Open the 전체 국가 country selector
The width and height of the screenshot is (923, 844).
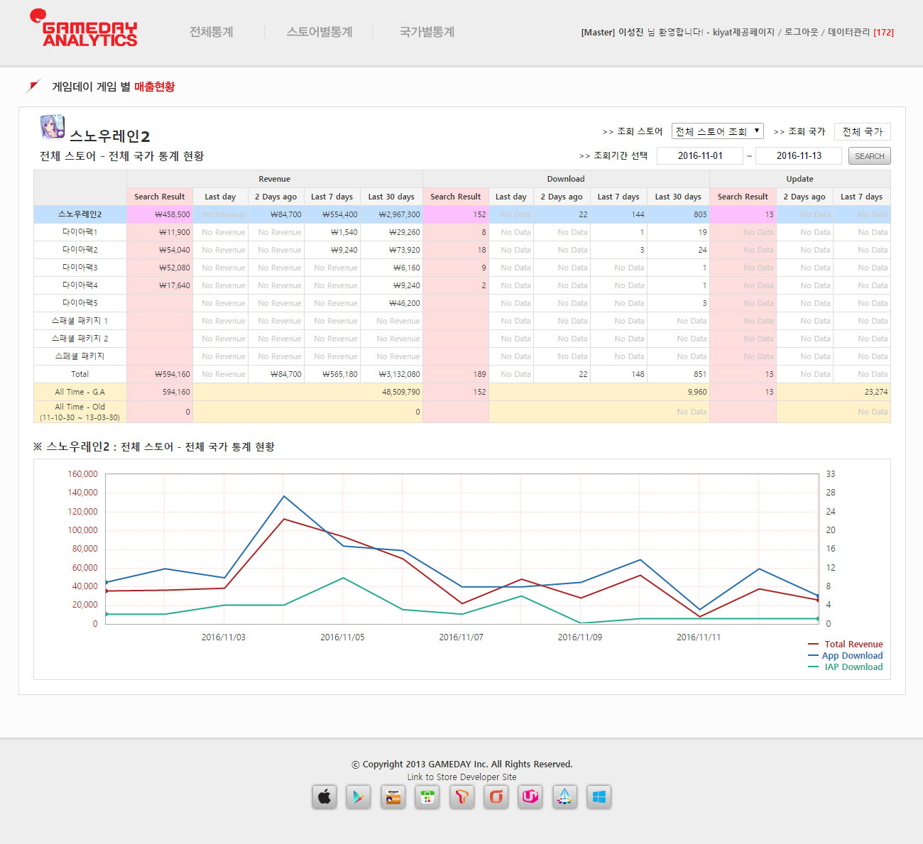click(x=862, y=131)
